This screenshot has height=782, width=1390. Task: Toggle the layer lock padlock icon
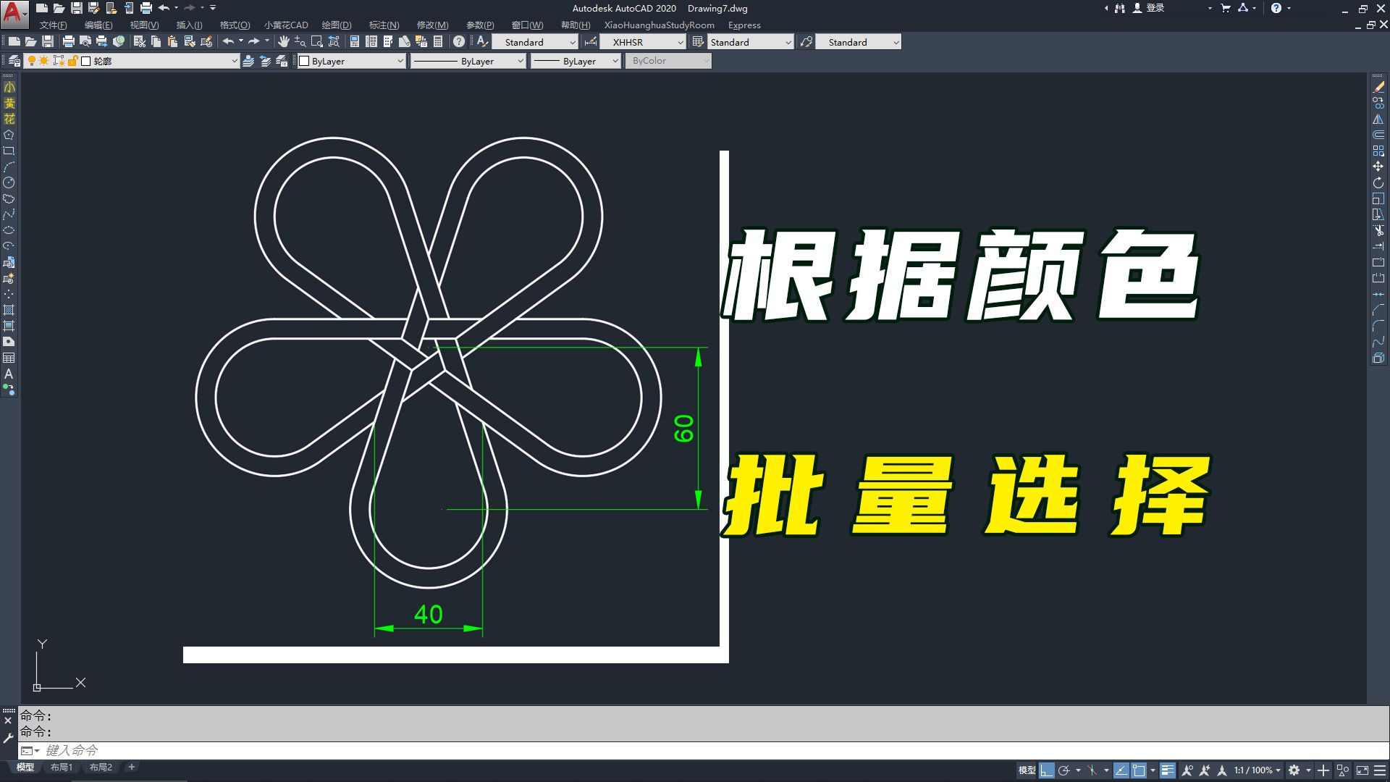[x=72, y=61]
